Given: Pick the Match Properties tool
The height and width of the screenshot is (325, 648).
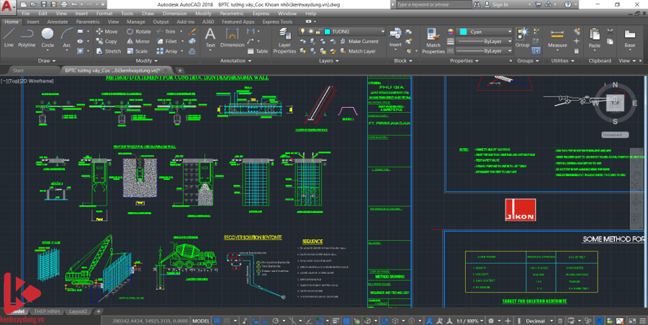Looking at the screenshot, I should (433, 40).
